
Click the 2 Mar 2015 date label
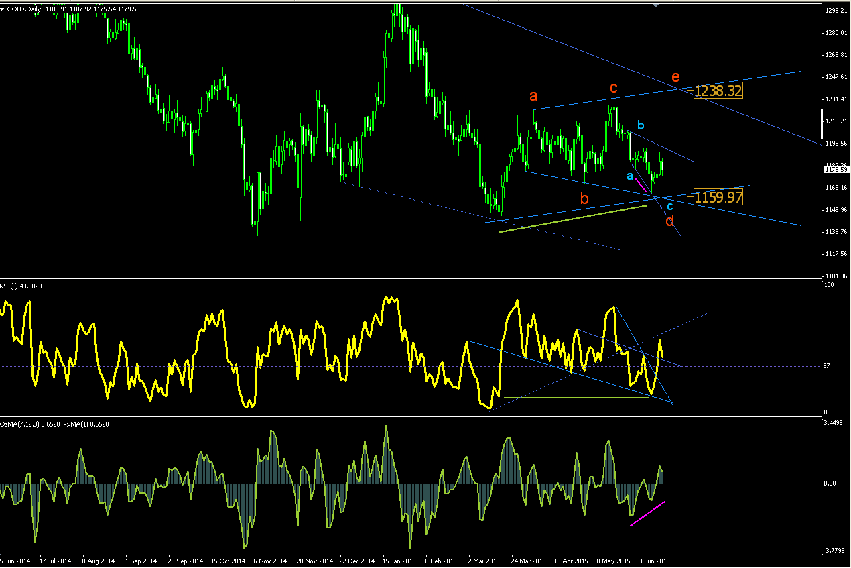click(484, 561)
